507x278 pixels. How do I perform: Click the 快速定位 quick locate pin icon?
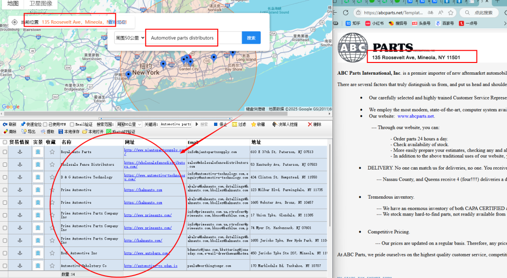(23, 124)
